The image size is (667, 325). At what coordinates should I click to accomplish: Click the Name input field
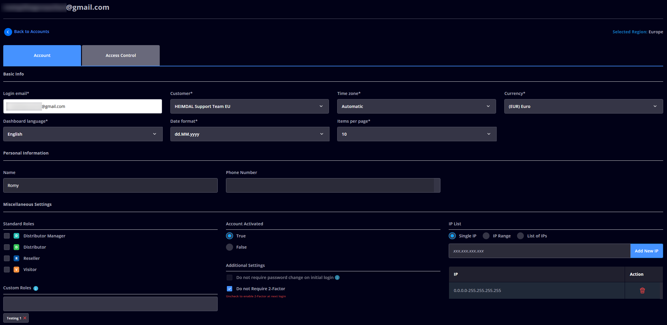point(110,186)
